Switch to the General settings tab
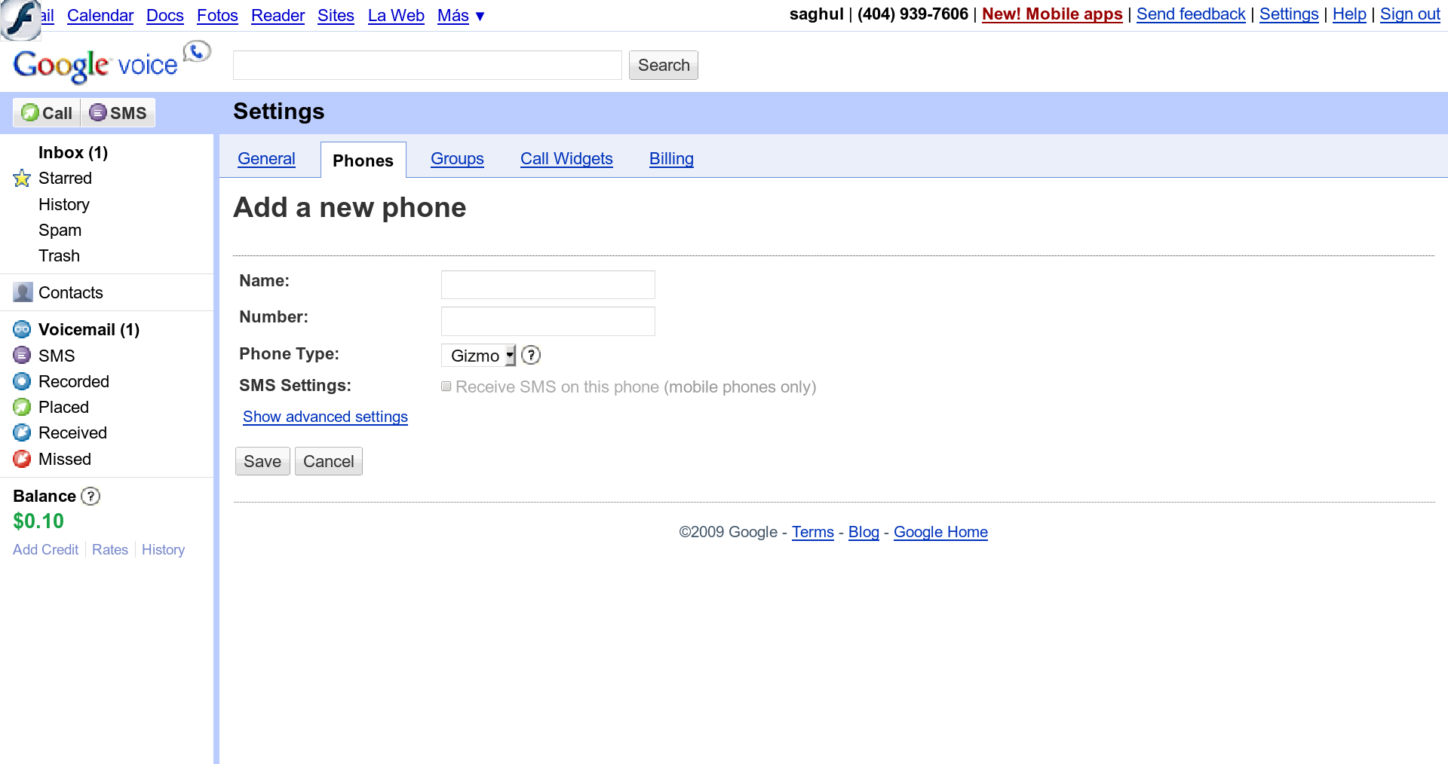 (x=266, y=159)
